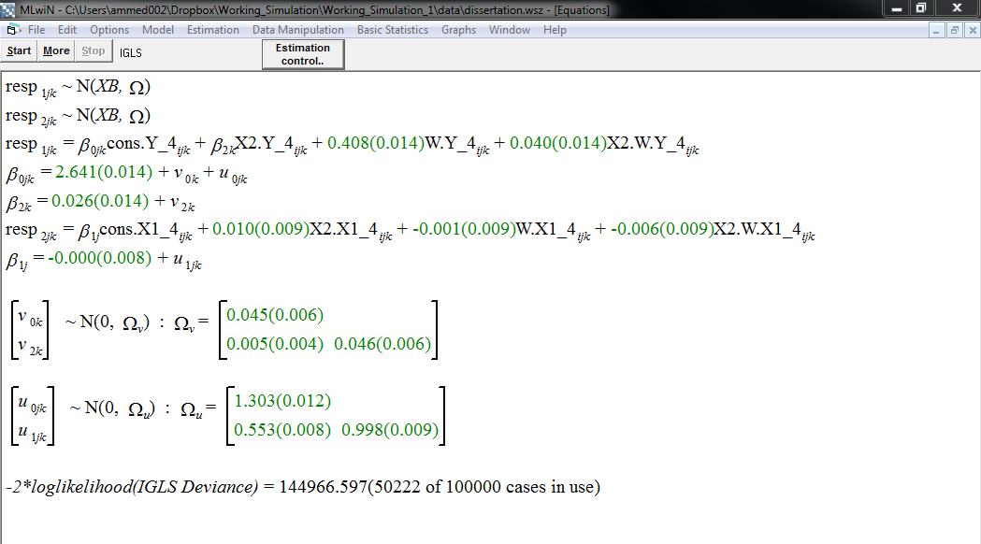Click the 1.303(0.012) variance in the Ω_u matrix
This screenshot has width=981, height=544.
[282, 401]
